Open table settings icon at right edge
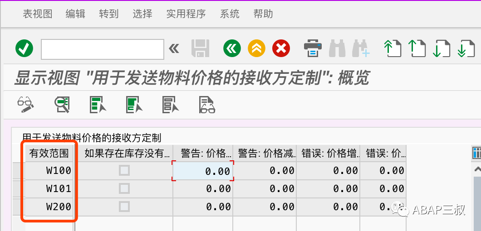 (476, 153)
